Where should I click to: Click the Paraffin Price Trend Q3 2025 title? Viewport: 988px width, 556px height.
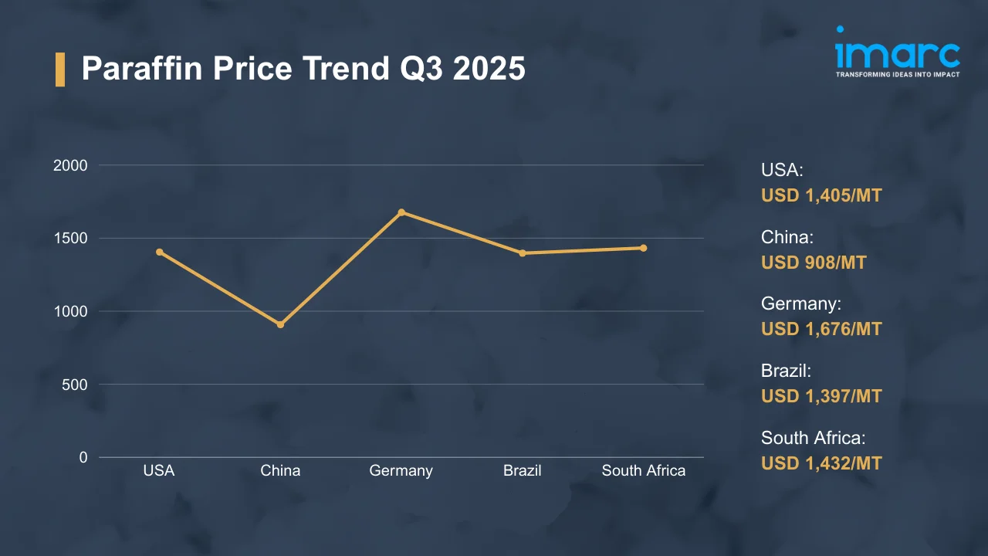(x=303, y=69)
